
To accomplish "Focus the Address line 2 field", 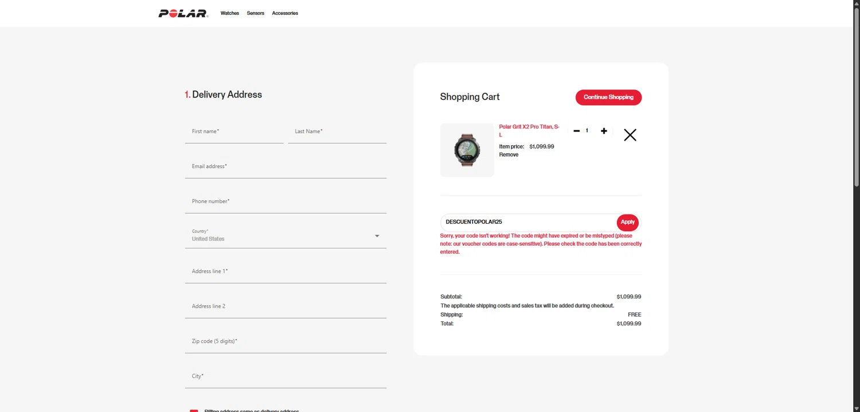I will point(286,306).
